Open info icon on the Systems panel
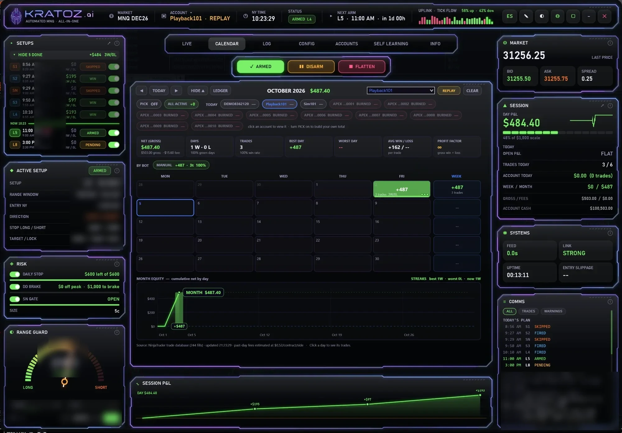The image size is (622, 433). click(x=610, y=233)
